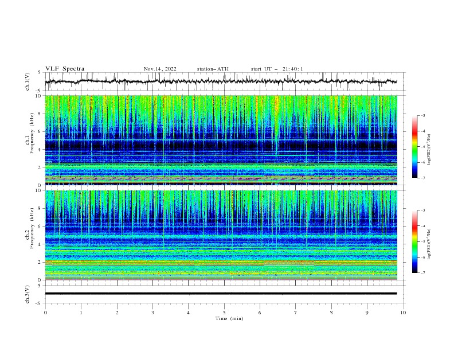Image resolution: width=454 pixels, height=351 pixels.
Task: Click the time axis tick label "8"
Action: pyautogui.click(x=331, y=313)
